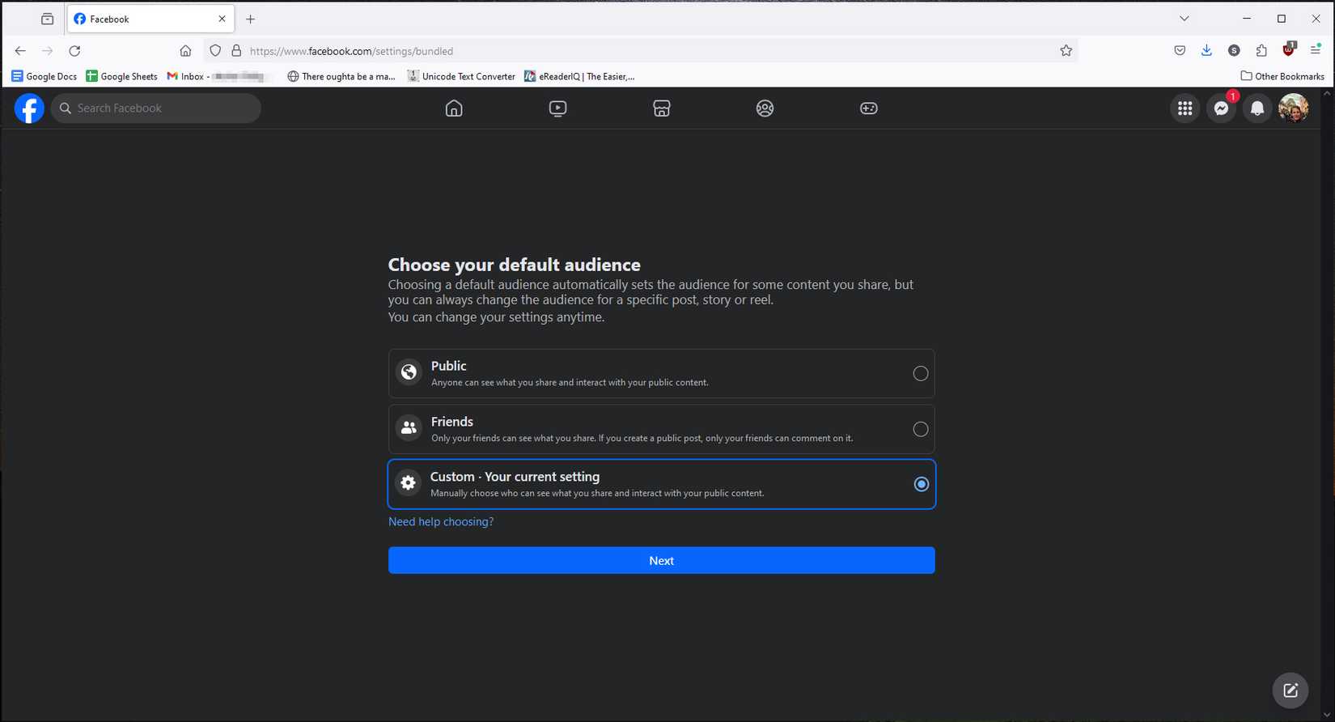
Task: Click the Facebook logo icon
Action: pyautogui.click(x=29, y=108)
